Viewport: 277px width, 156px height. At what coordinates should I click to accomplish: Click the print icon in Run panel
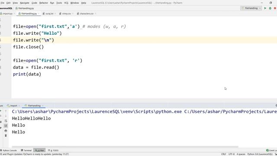[6, 131]
